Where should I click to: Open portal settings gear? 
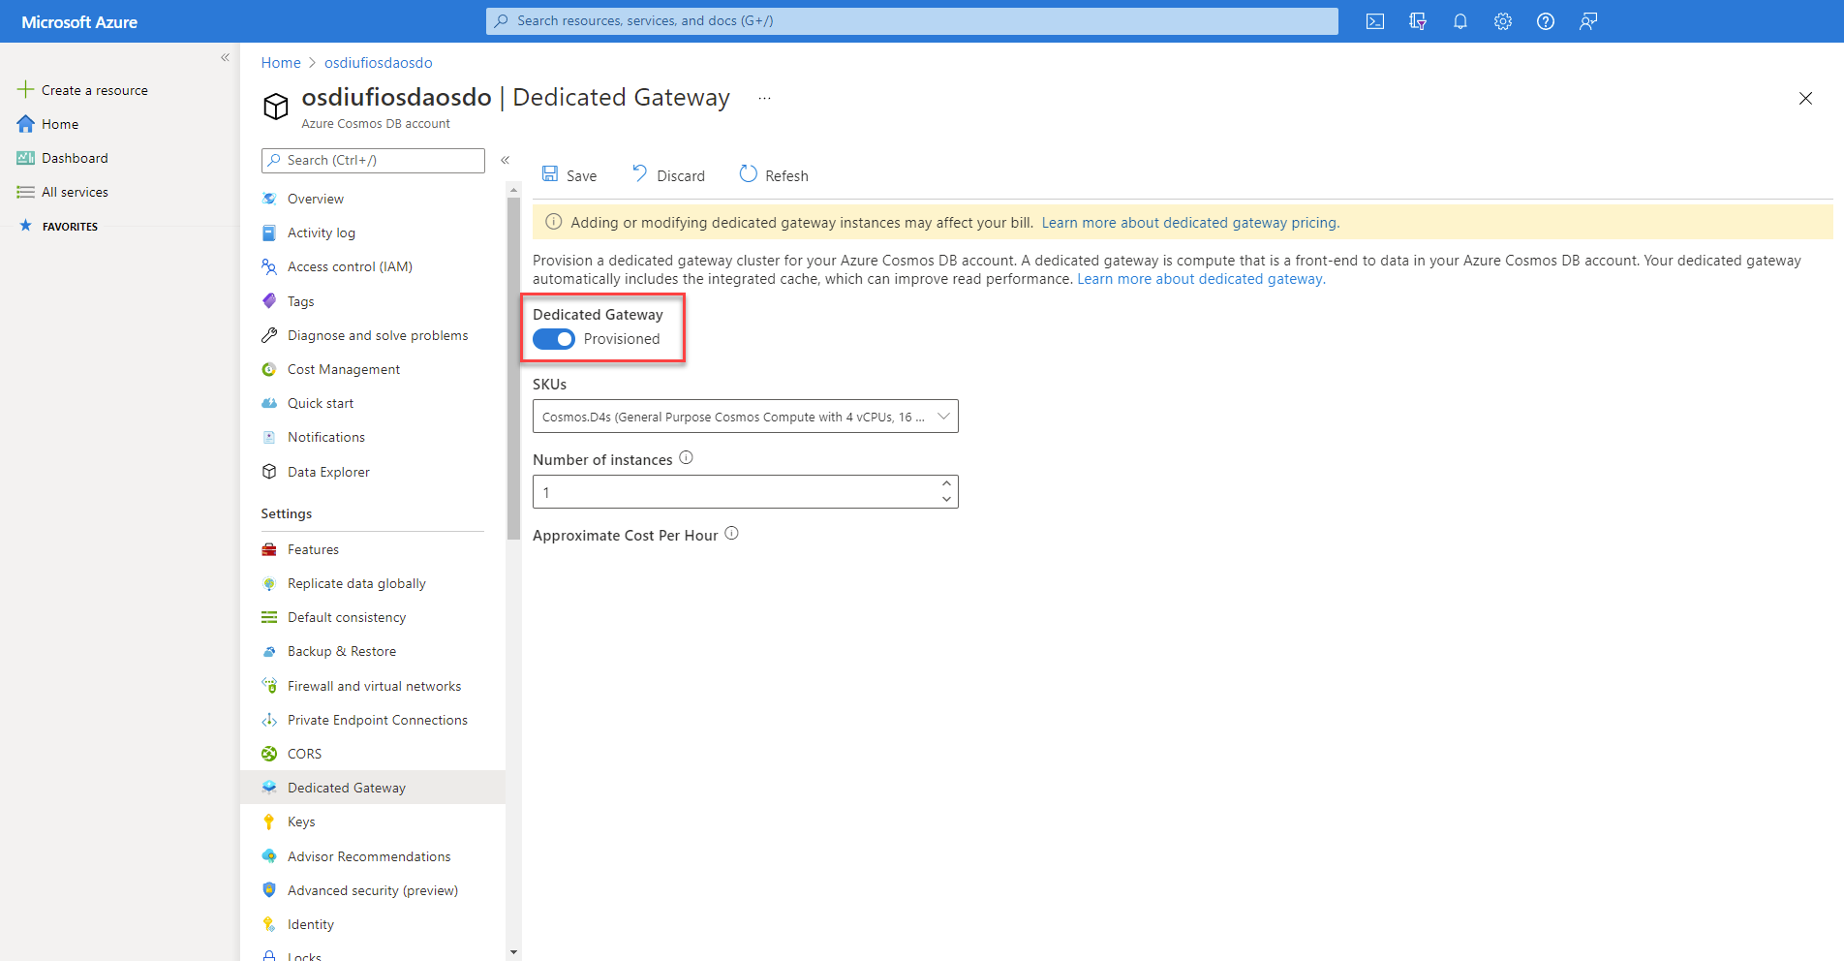click(1503, 21)
